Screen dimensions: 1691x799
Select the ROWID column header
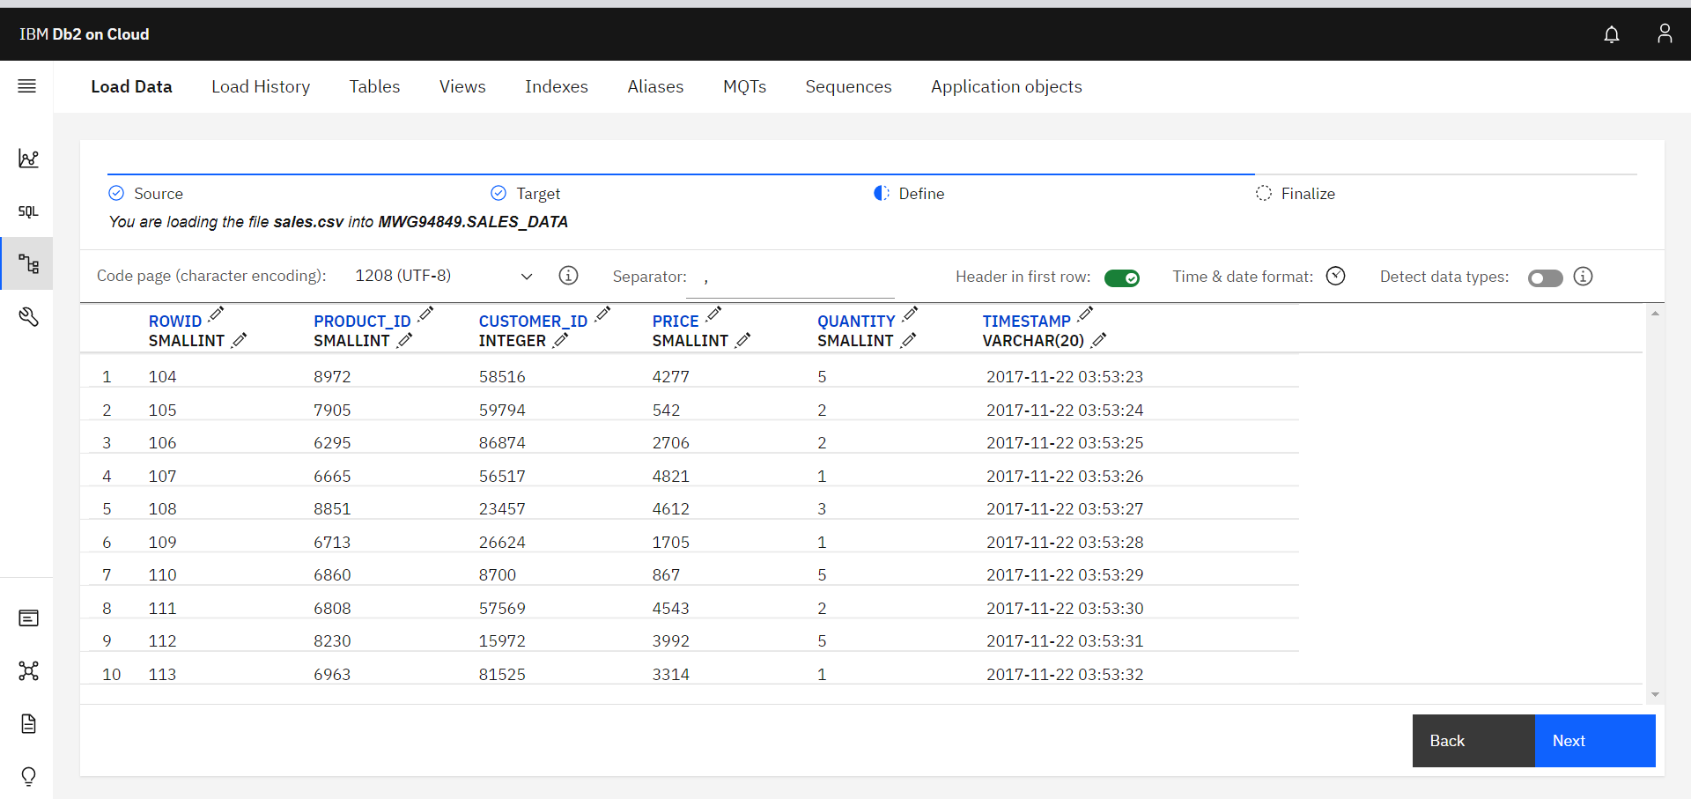[175, 322]
